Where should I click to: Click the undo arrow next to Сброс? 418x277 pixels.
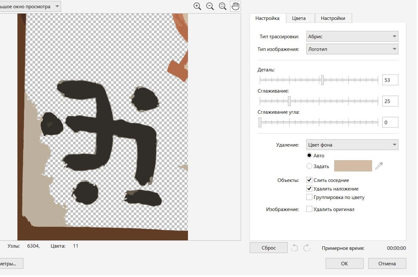tap(295, 248)
